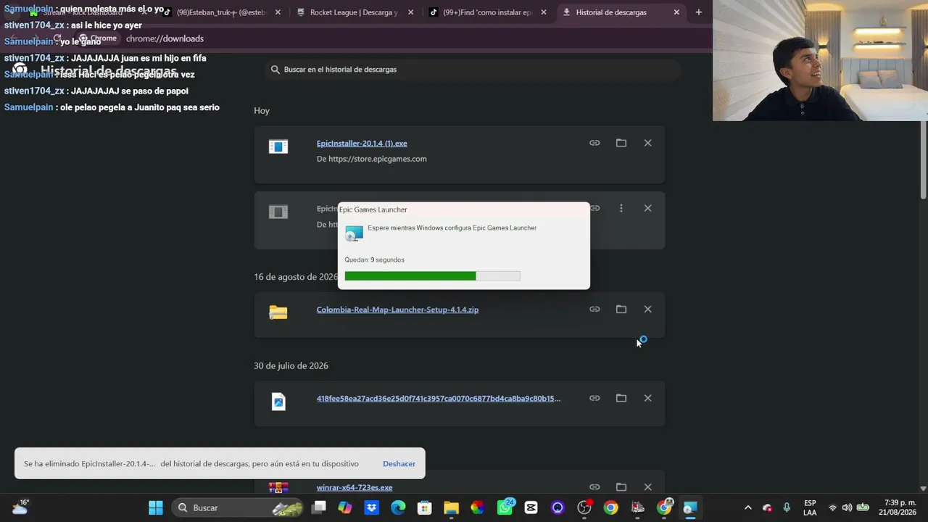This screenshot has width=928, height=522.
Task: Open the ESP LAA keyboard language switcher
Action: click(x=810, y=507)
